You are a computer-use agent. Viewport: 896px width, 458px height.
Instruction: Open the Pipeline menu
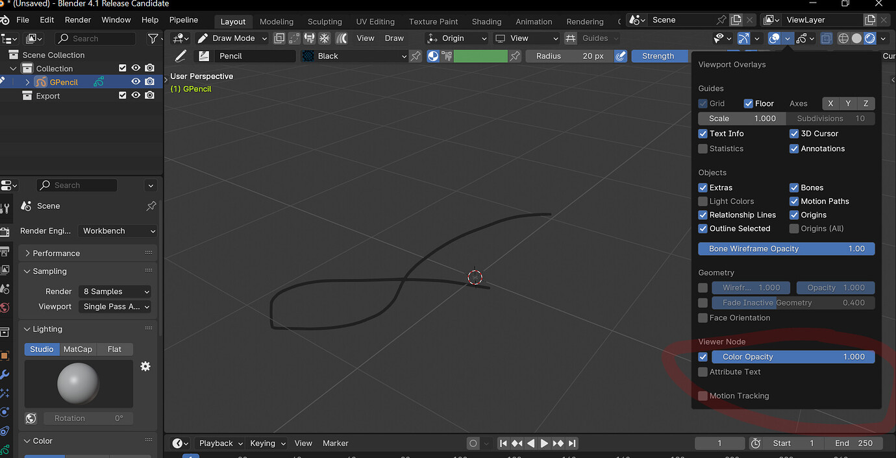point(184,20)
